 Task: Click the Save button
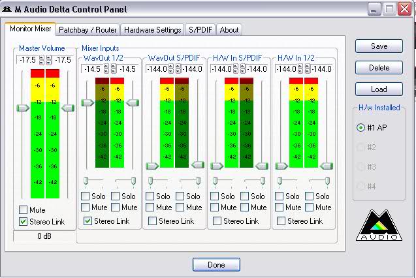click(x=379, y=46)
